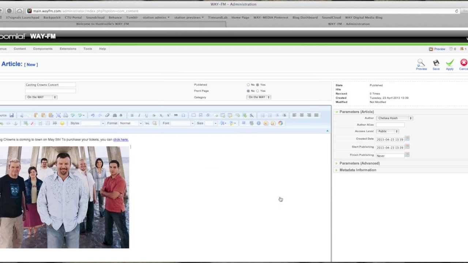
Task: Click the colorful round icon in toolbar
Action: (280, 123)
